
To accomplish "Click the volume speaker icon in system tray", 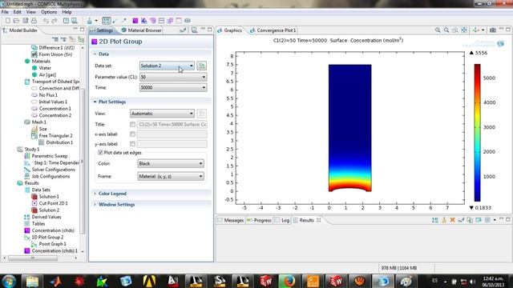I will click(x=472, y=282).
